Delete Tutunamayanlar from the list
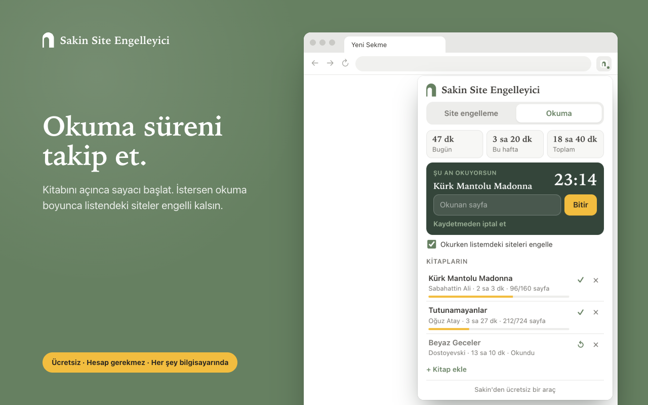Image resolution: width=648 pixels, height=405 pixels. pyautogui.click(x=596, y=312)
